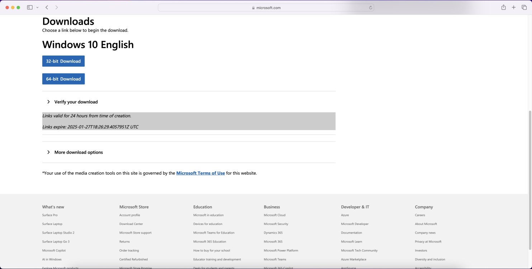Click the page vertical scrollbar
The width and height of the screenshot is (532, 269).
tap(530, 180)
